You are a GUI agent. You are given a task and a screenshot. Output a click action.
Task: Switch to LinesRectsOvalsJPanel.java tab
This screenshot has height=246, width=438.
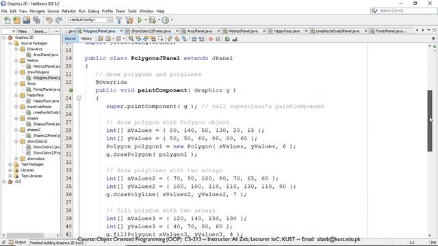pos(337,31)
